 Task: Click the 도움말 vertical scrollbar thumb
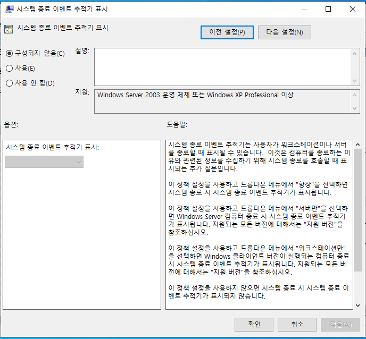[357, 210]
